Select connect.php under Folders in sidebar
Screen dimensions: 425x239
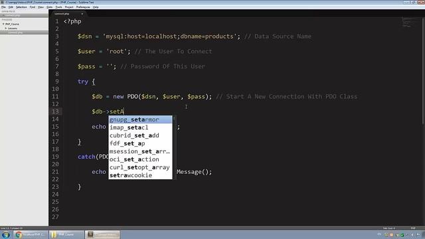tap(15, 33)
